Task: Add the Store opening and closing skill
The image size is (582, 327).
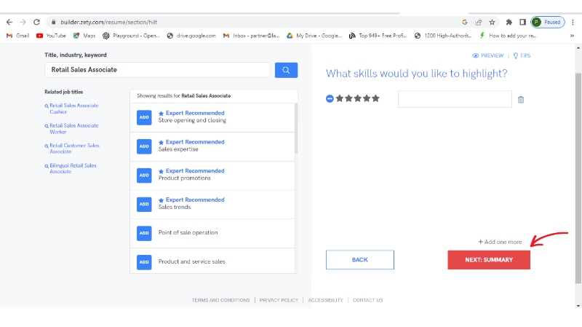Action: coord(144,117)
